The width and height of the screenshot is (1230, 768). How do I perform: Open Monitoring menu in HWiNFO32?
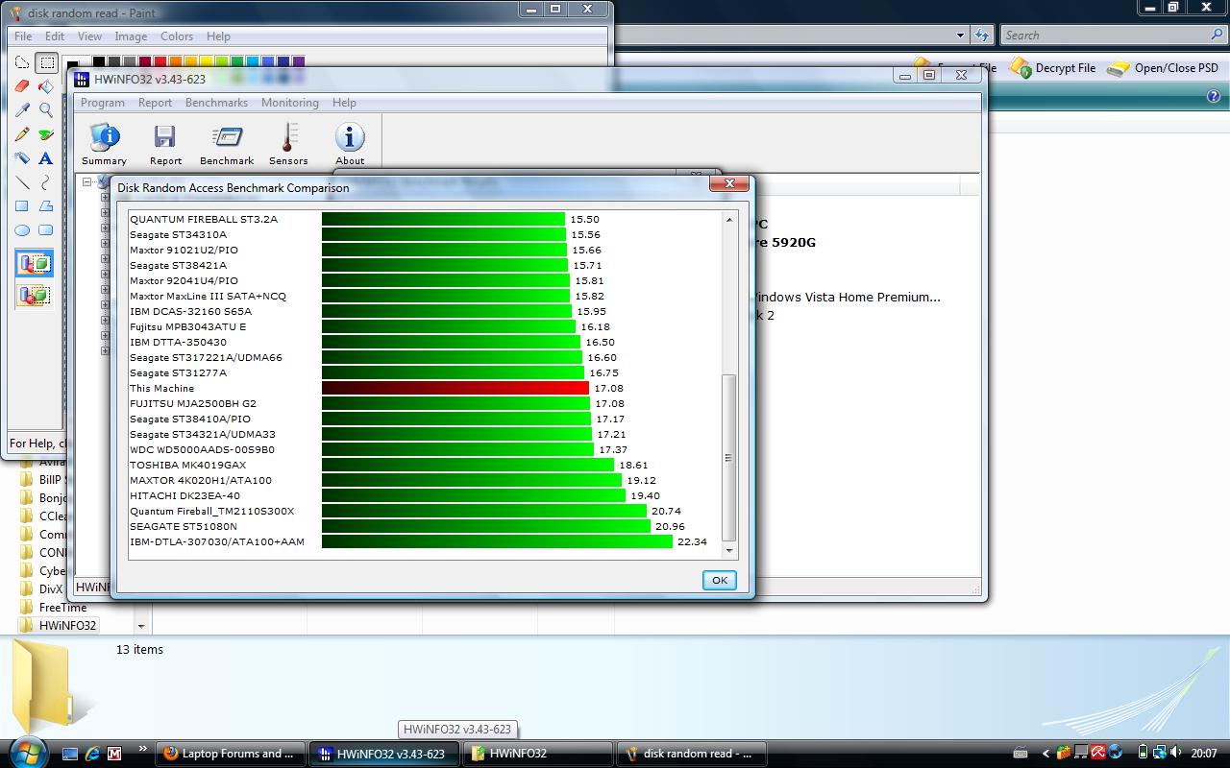[290, 103]
